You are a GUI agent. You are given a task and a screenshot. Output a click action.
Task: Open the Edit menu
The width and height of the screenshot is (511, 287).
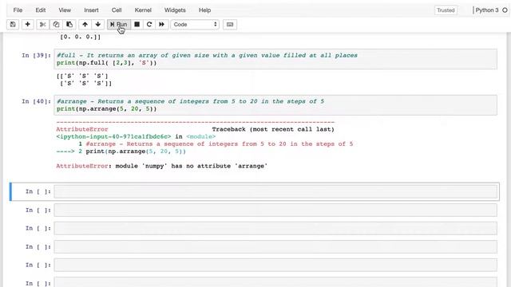coord(41,10)
